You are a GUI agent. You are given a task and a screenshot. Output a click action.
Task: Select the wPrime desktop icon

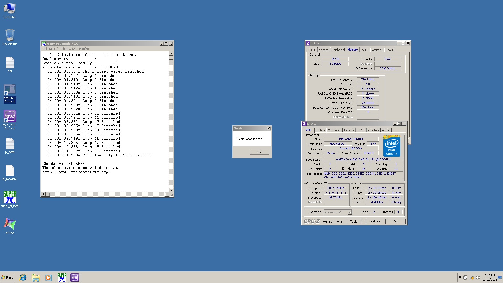tap(10, 226)
